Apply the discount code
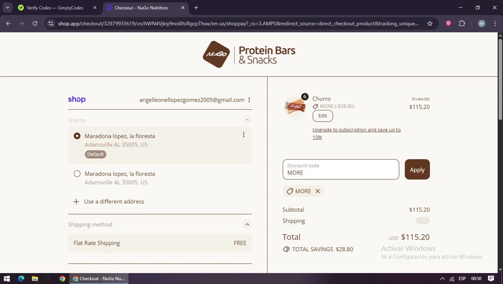This screenshot has width=503, height=284. click(x=417, y=169)
